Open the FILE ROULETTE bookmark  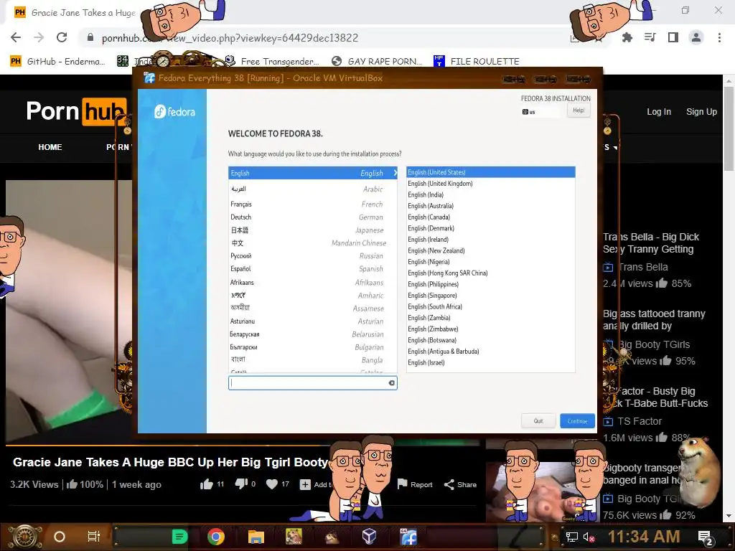[477, 62]
